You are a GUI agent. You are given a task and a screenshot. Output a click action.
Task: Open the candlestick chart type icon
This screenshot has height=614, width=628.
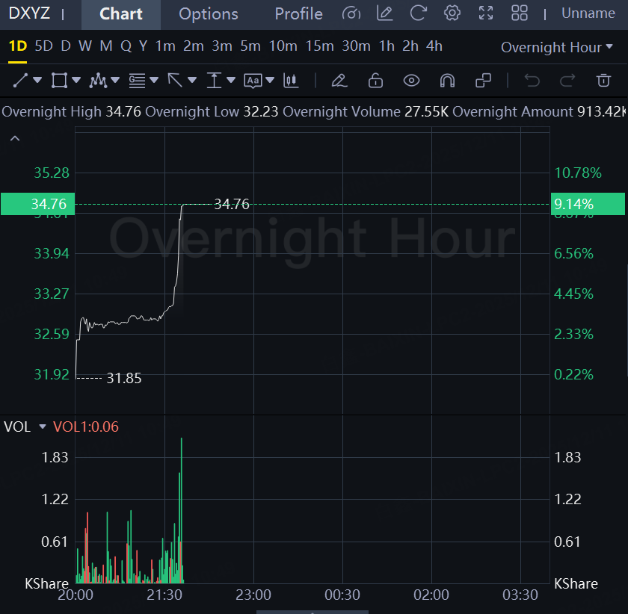(292, 80)
